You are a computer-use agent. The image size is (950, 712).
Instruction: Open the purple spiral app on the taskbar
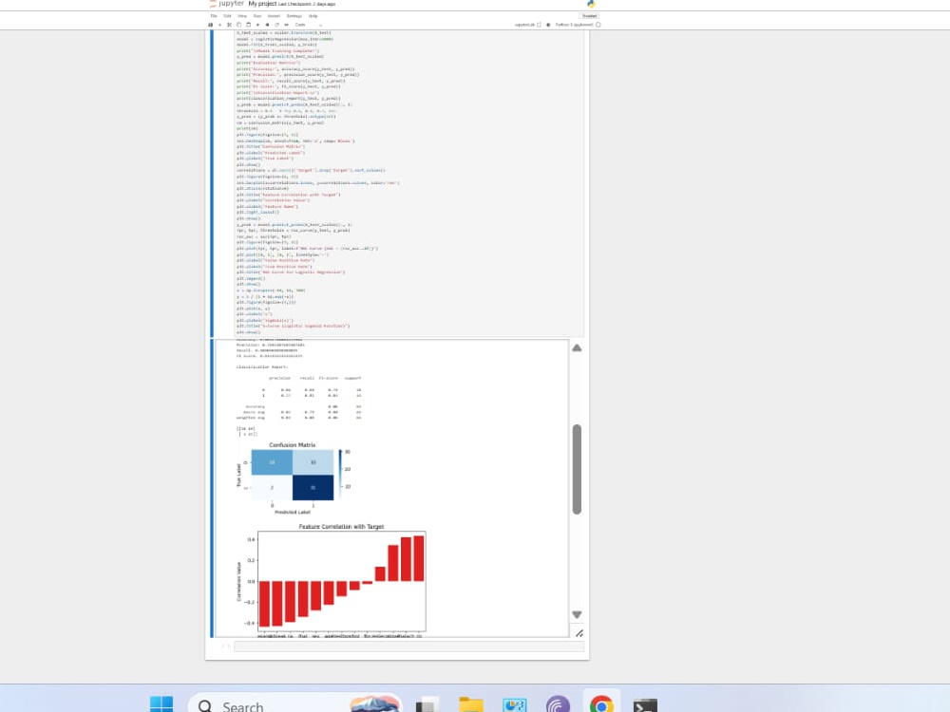coord(558,704)
